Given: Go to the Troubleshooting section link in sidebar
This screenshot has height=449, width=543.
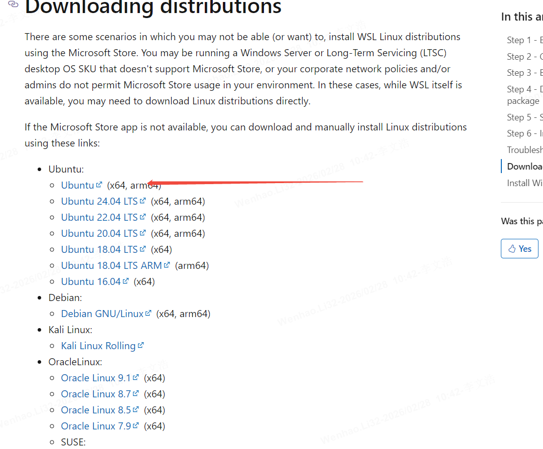Looking at the screenshot, I should (x=524, y=150).
